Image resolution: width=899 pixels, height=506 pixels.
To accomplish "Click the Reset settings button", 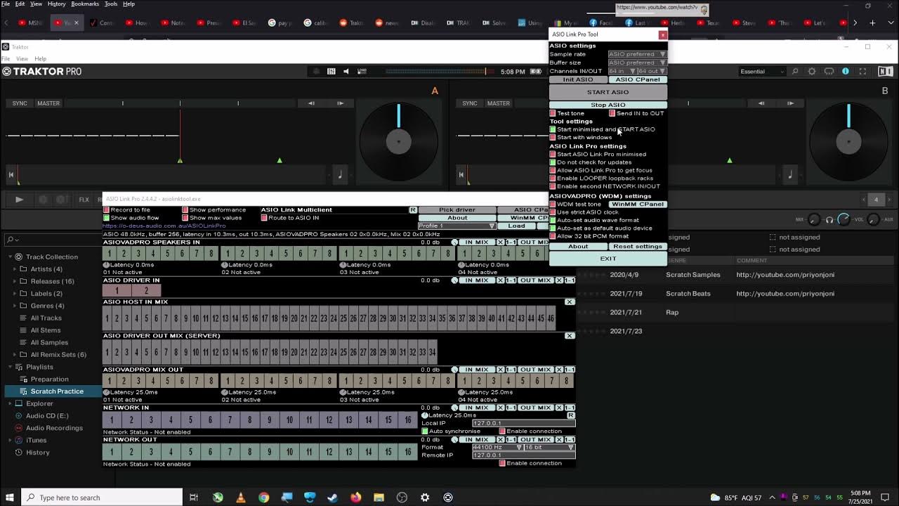I will pyautogui.click(x=637, y=247).
